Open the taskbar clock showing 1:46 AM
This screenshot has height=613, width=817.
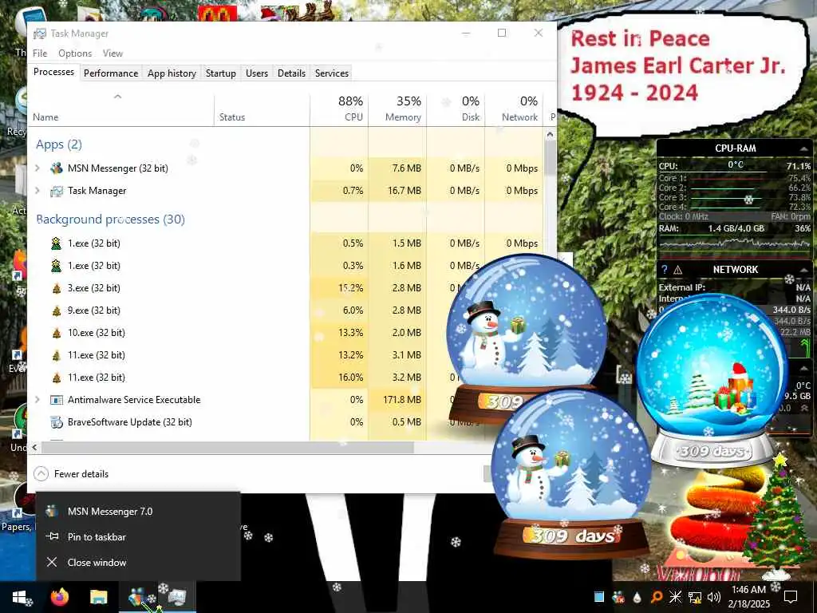click(x=750, y=597)
